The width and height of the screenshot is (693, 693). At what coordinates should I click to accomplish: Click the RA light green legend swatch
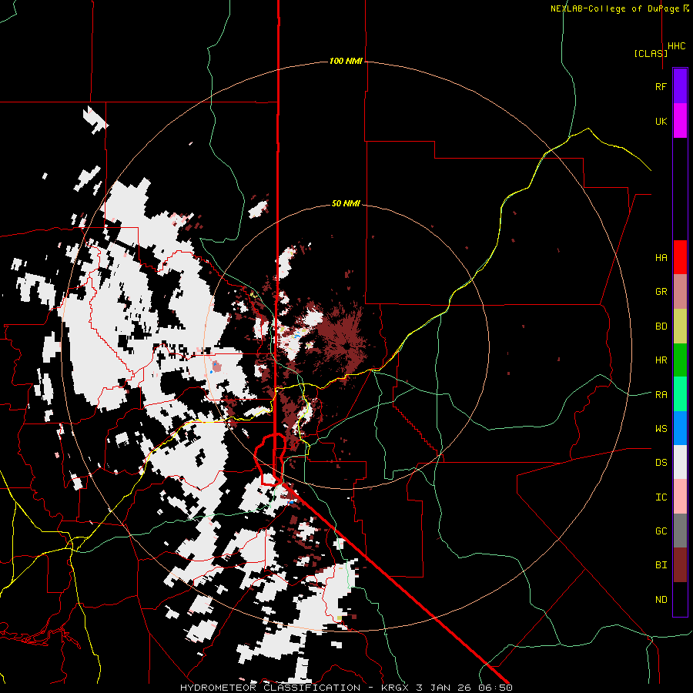680,394
